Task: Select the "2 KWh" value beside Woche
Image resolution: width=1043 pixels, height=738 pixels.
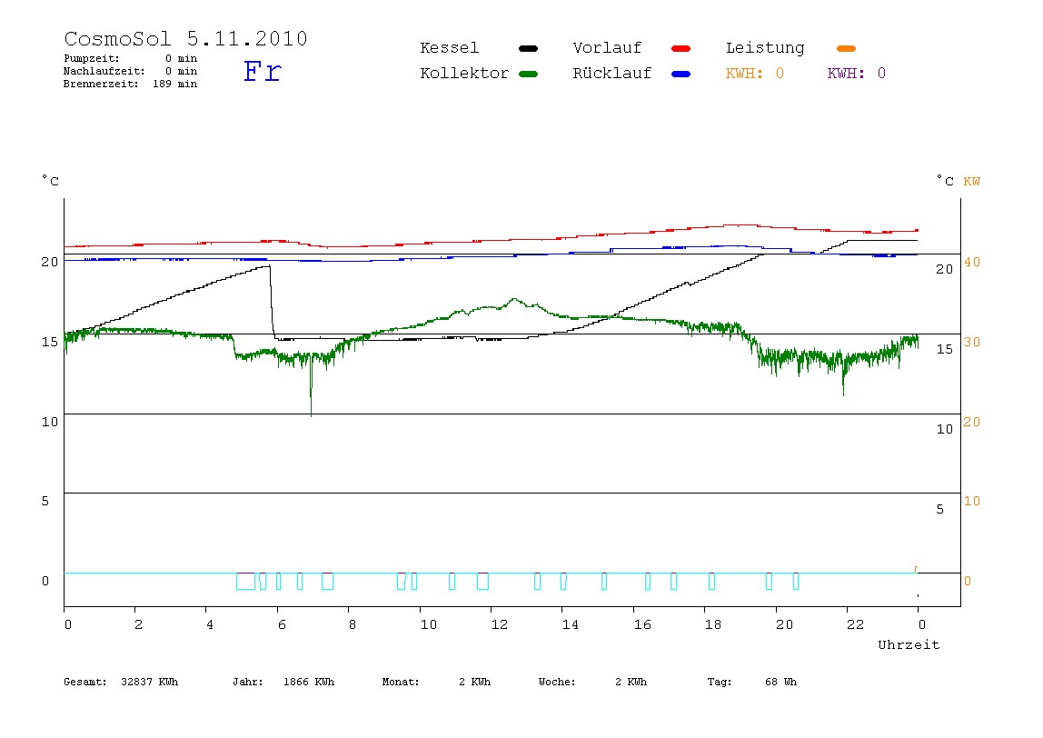Action: 631,682
